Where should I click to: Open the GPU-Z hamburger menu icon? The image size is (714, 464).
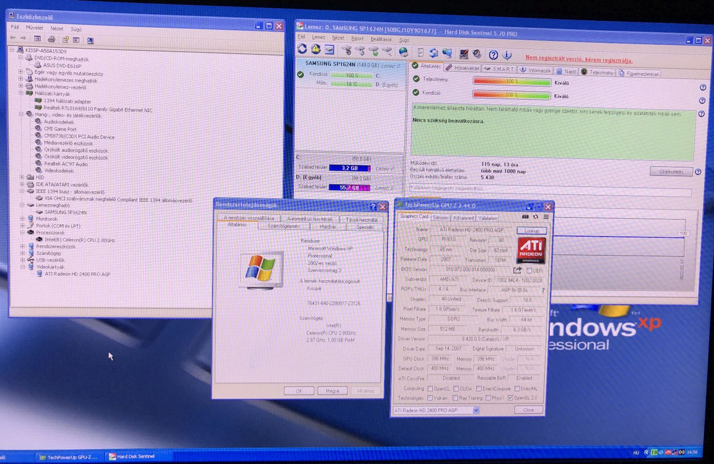(x=546, y=216)
